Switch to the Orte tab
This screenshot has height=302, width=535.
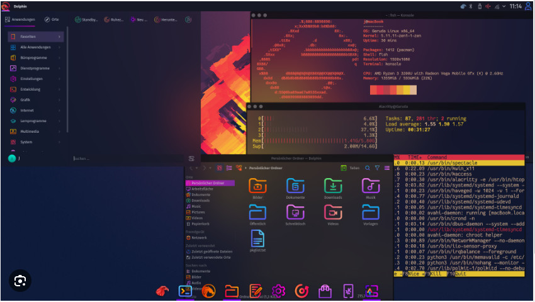click(52, 20)
